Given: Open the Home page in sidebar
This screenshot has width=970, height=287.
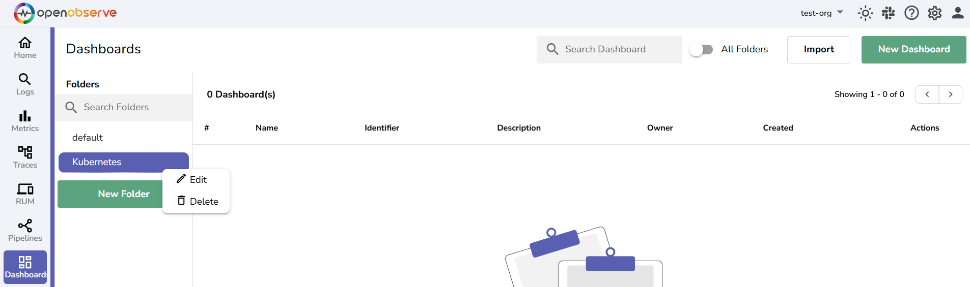Looking at the screenshot, I should click(25, 48).
